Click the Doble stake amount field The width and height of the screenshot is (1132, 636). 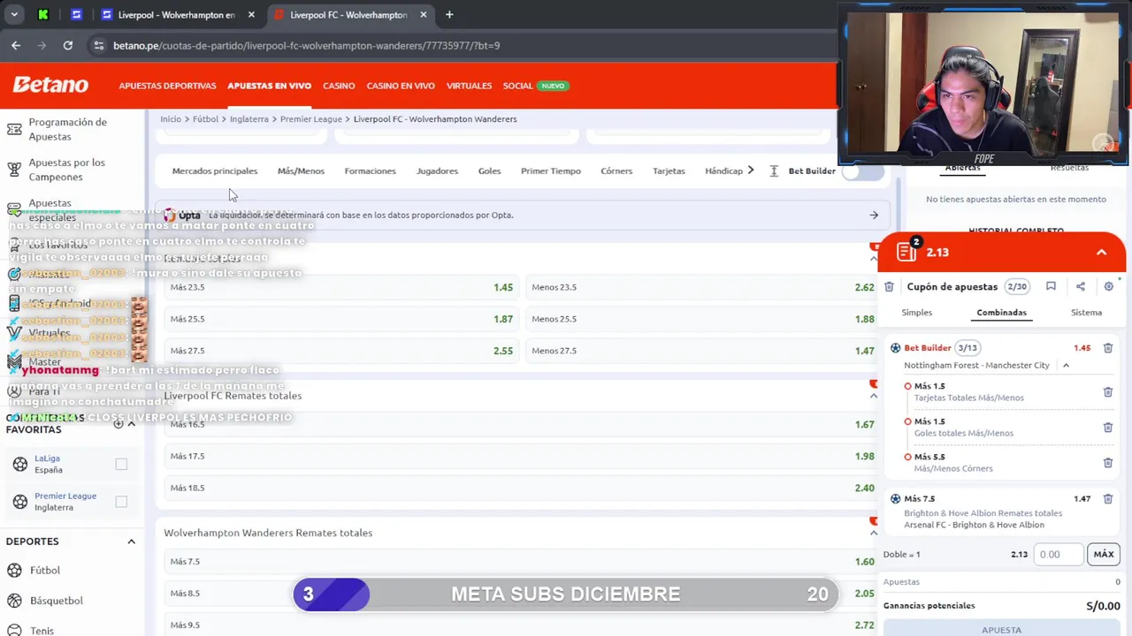coord(1059,554)
